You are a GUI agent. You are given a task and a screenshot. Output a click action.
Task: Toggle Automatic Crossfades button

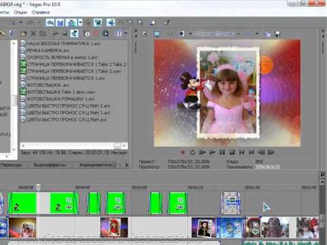60,22
